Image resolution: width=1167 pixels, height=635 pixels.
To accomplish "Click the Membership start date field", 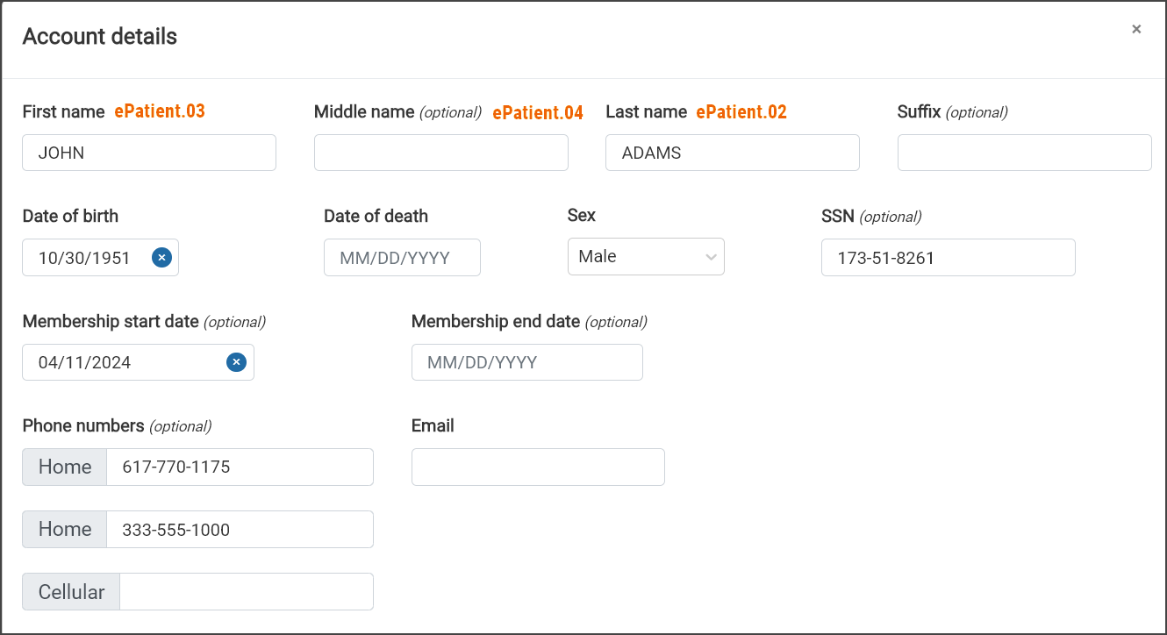I will point(123,362).
